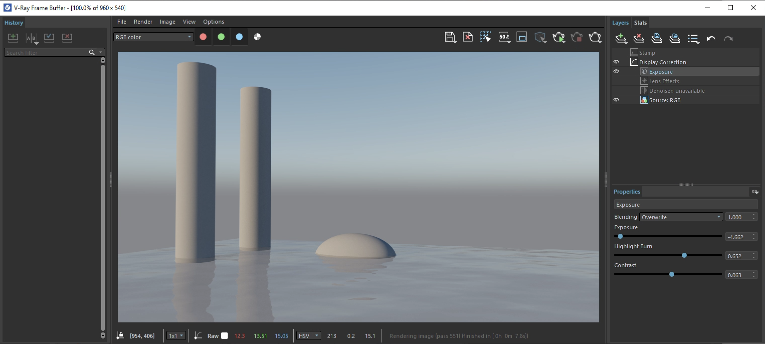This screenshot has width=765, height=344.
Task: Toggle the red channel button
Action: (x=203, y=37)
